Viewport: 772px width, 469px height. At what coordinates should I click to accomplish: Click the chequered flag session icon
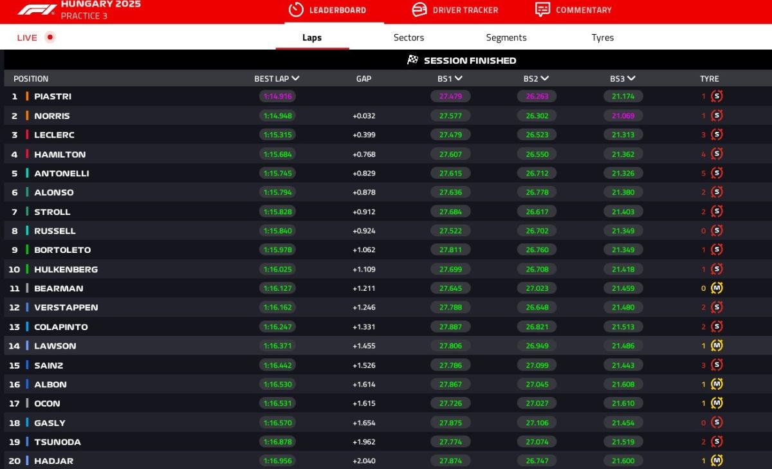click(x=413, y=60)
